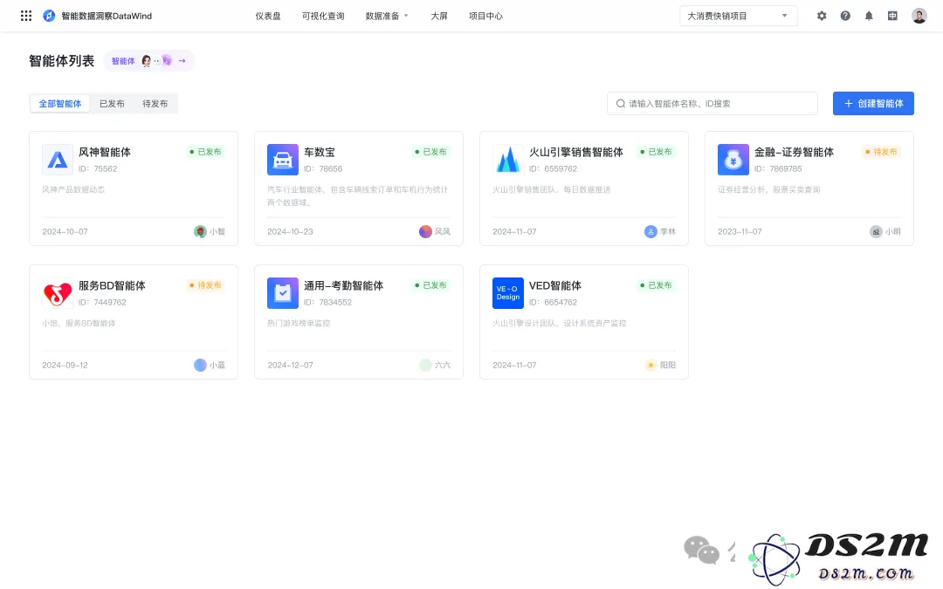Click the 金融-证券智能体 money bag icon
943x589 pixels.
pyautogui.click(x=733, y=160)
